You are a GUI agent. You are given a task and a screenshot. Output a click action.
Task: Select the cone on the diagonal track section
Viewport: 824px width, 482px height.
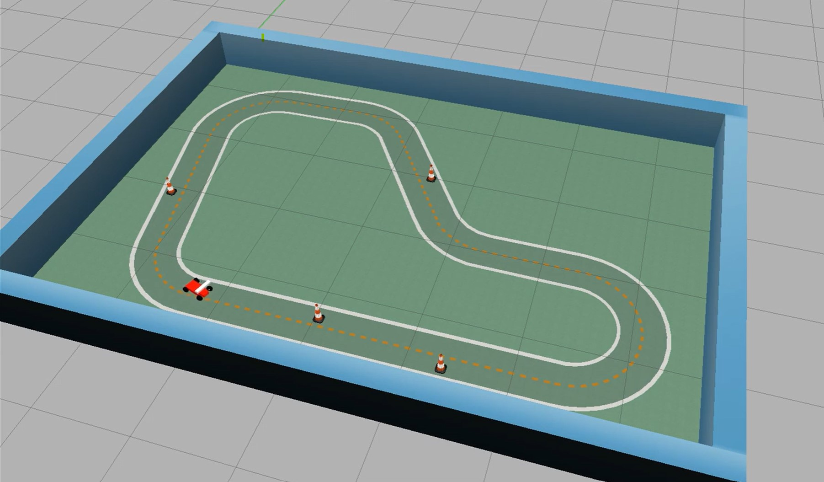pyautogui.click(x=431, y=174)
